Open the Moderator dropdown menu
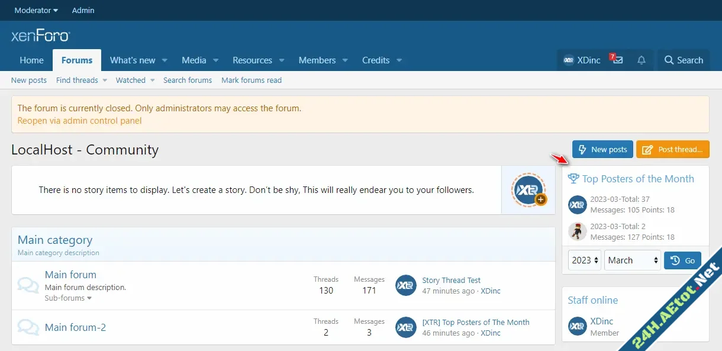722x351 pixels. (x=36, y=10)
